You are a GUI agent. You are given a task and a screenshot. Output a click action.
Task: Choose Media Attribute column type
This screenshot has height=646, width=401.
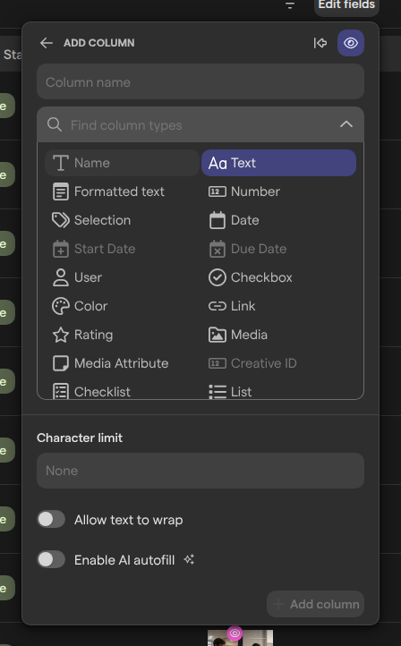pyautogui.click(x=122, y=363)
